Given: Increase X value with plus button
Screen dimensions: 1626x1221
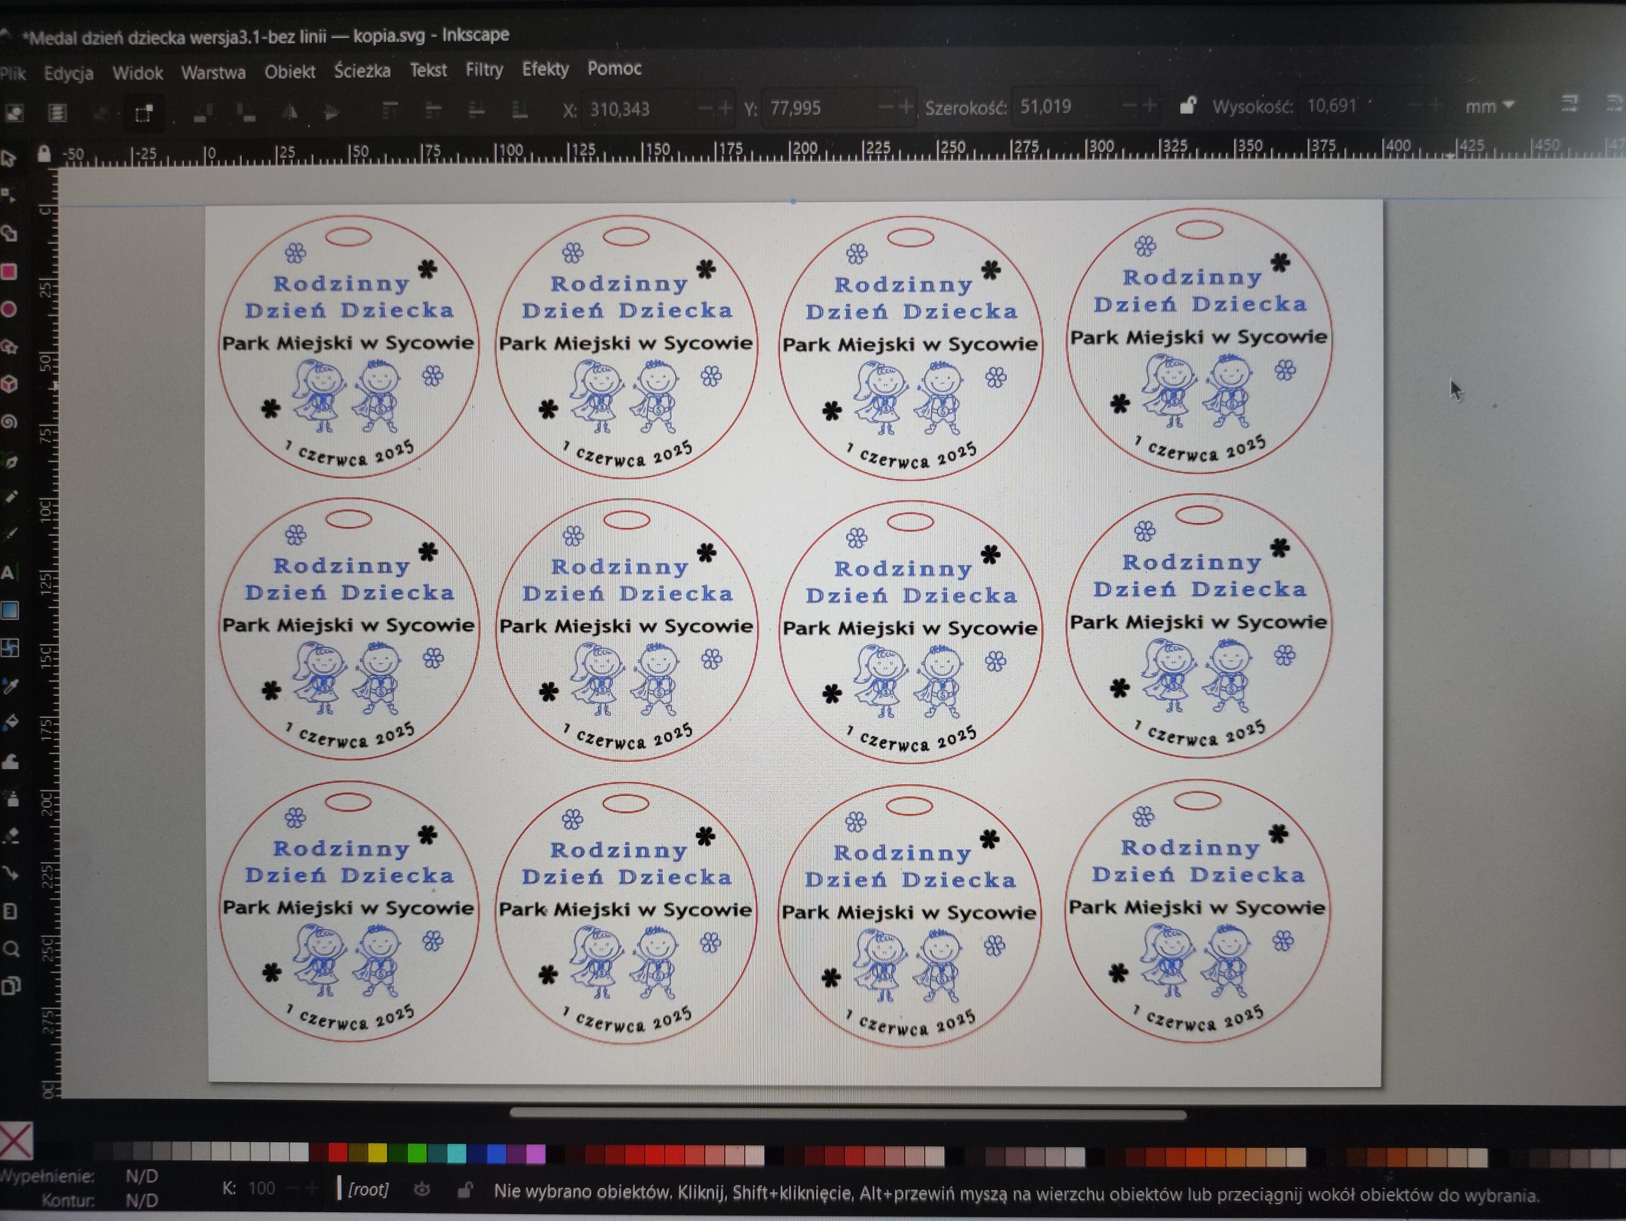Looking at the screenshot, I should [725, 109].
